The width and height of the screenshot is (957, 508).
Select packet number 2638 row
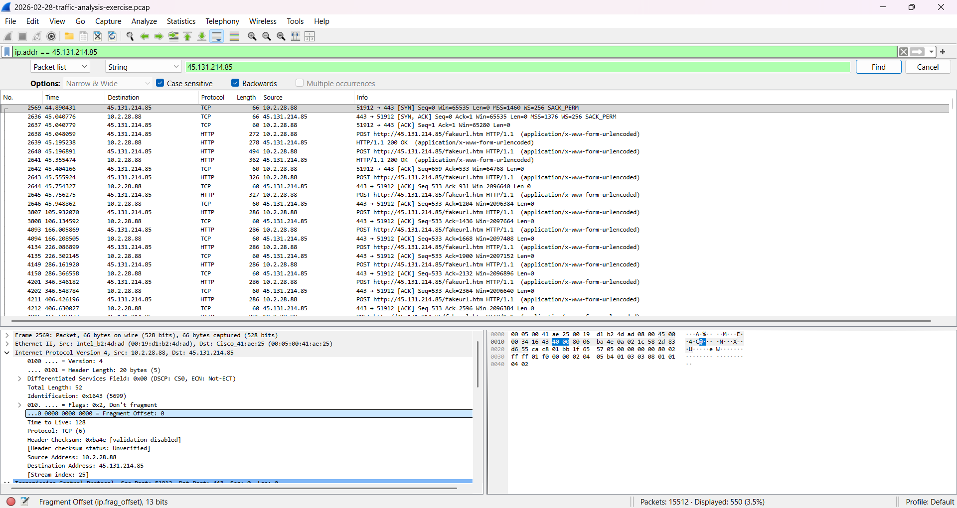pos(476,134)
